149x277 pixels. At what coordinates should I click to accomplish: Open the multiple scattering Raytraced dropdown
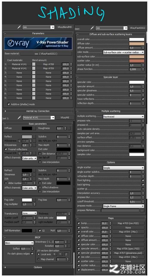(x=123, y=117)
